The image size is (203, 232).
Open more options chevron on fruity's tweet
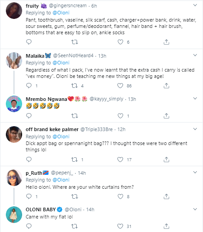click(x=195, y=5)
